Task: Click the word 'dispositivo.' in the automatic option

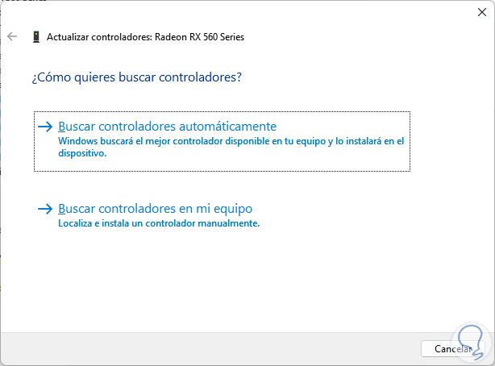Action: click(x=82, y=153)
